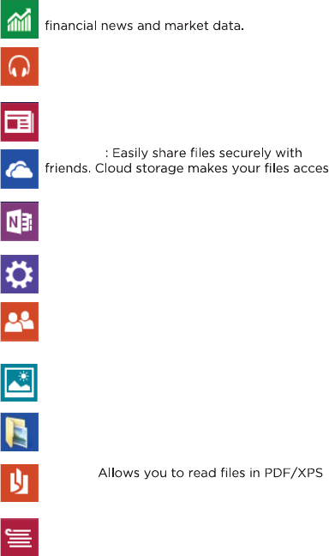Screen dimensions: 329x556
Task: Open the orange People contacts tile
Action: pyautogui.click(x=20, y=322)
